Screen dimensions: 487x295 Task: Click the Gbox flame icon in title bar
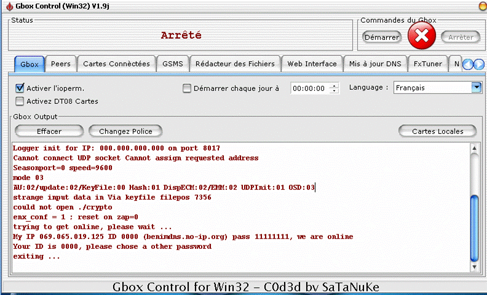point(9,6)
